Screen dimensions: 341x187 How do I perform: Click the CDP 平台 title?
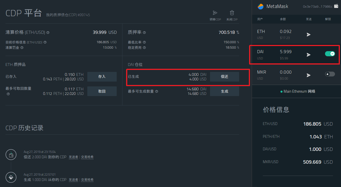click(x=23, y=13)
